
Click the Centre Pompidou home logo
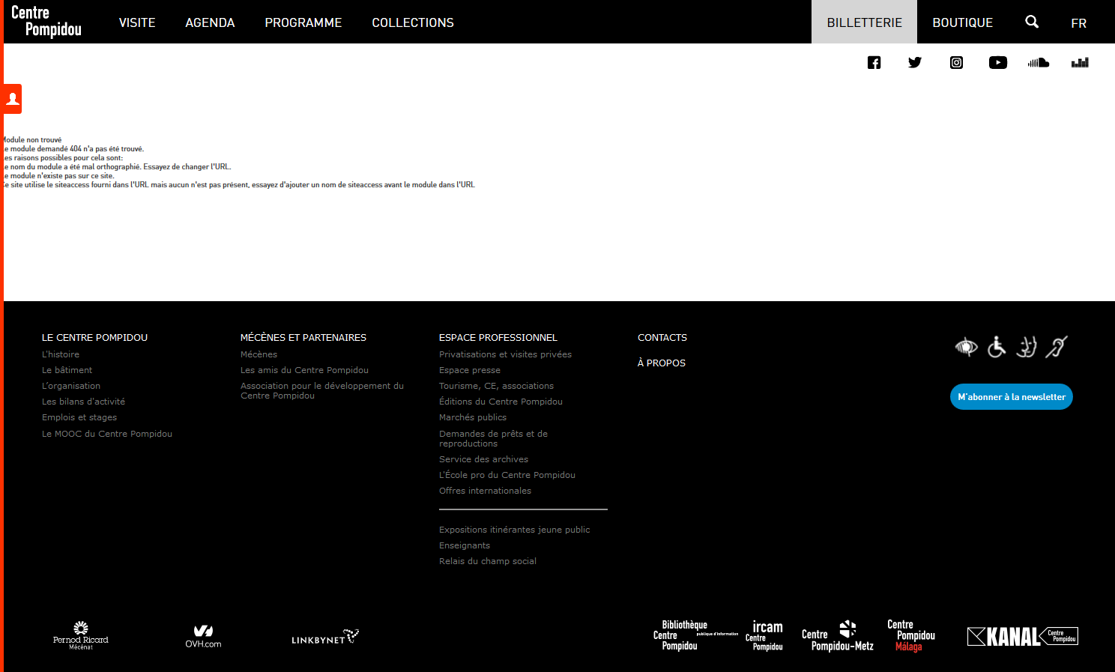pos(46,21)
